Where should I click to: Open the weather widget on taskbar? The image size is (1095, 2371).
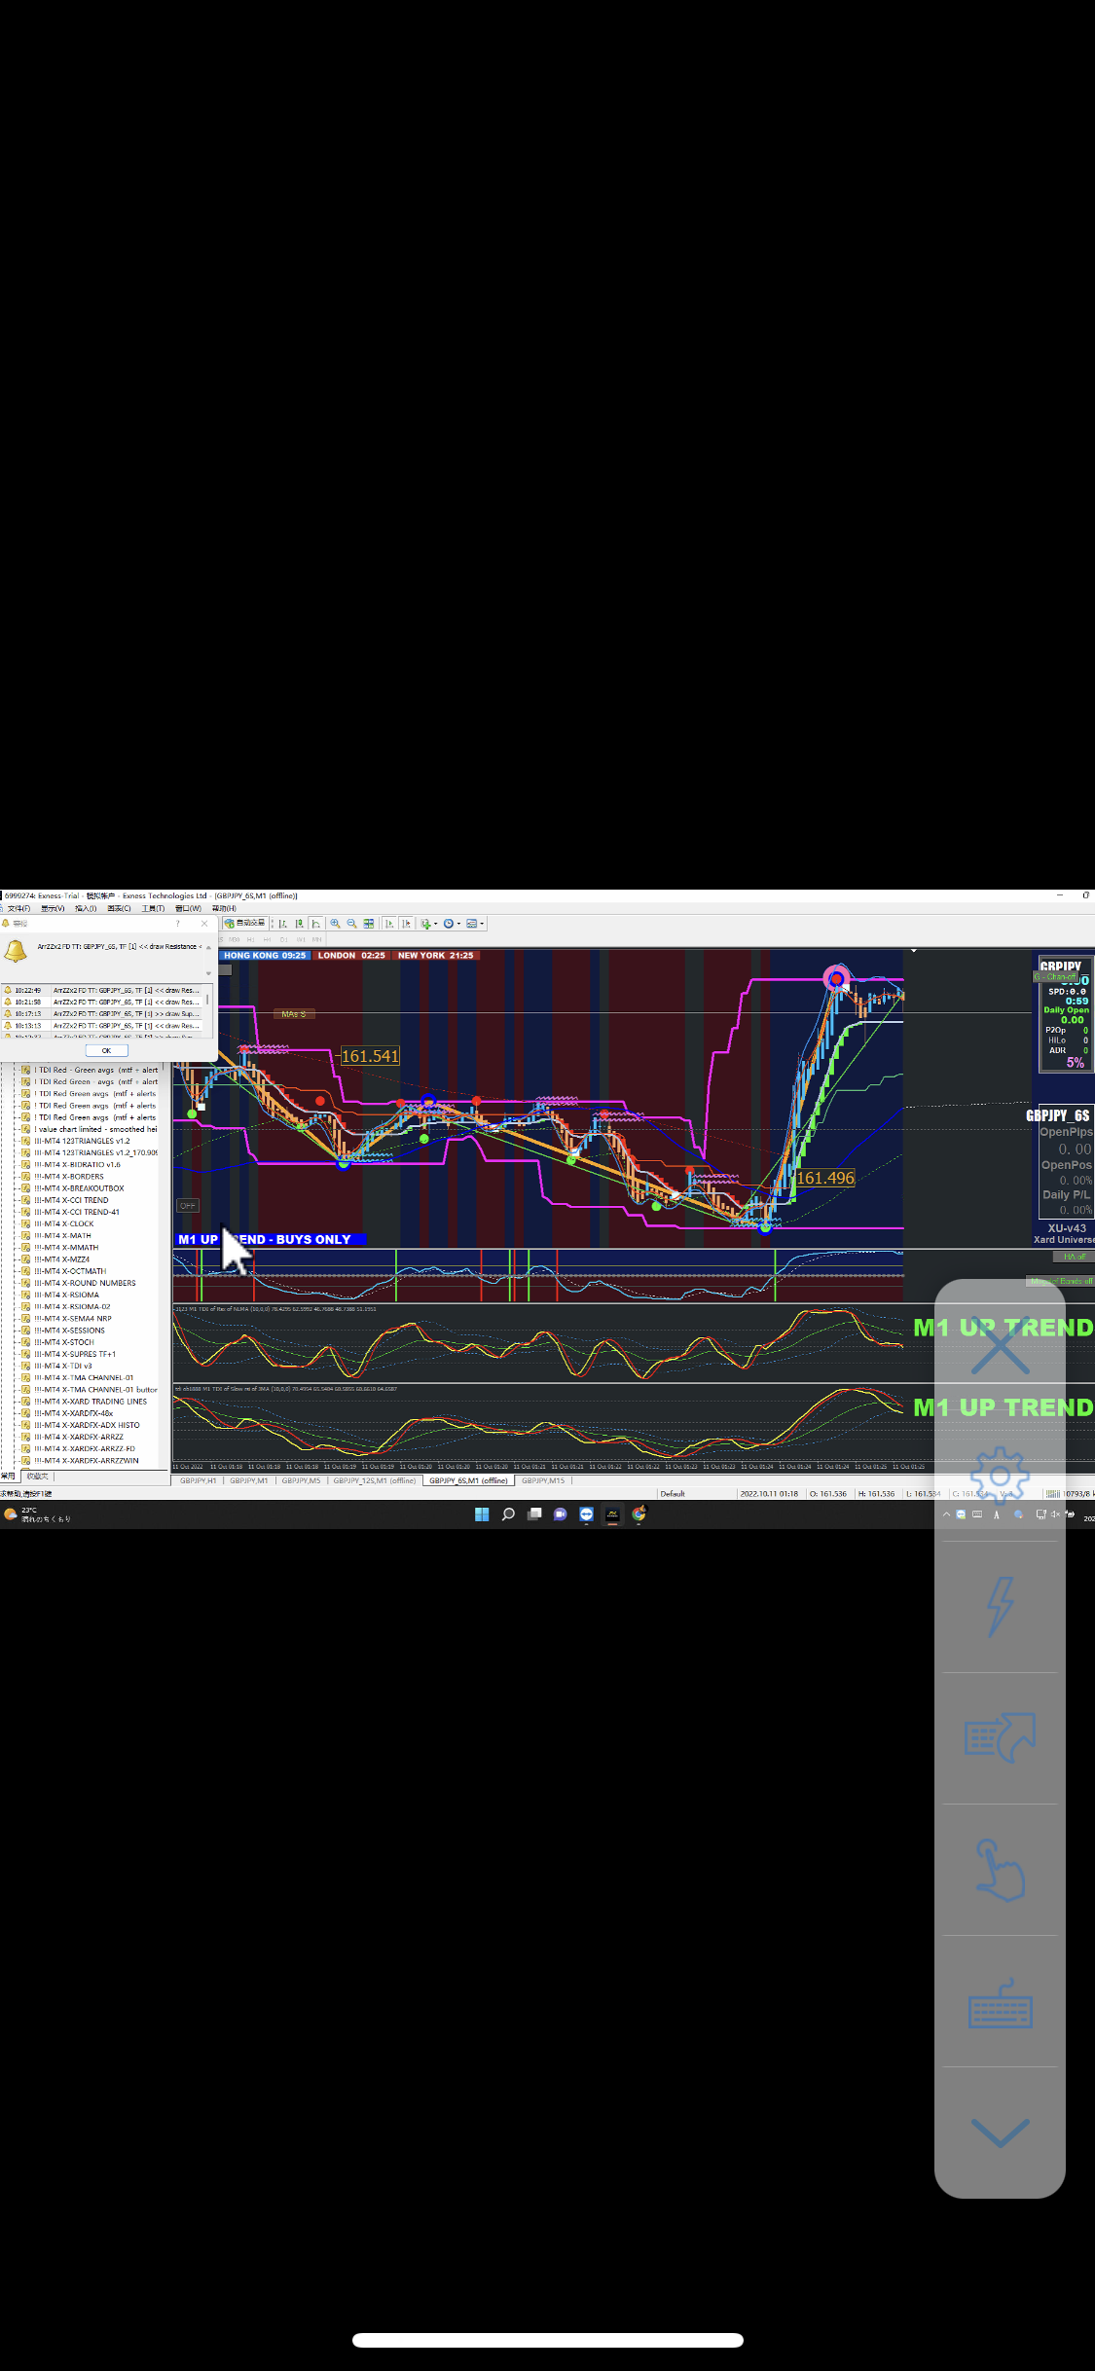pyautogui.click(x=37, y=1514)
